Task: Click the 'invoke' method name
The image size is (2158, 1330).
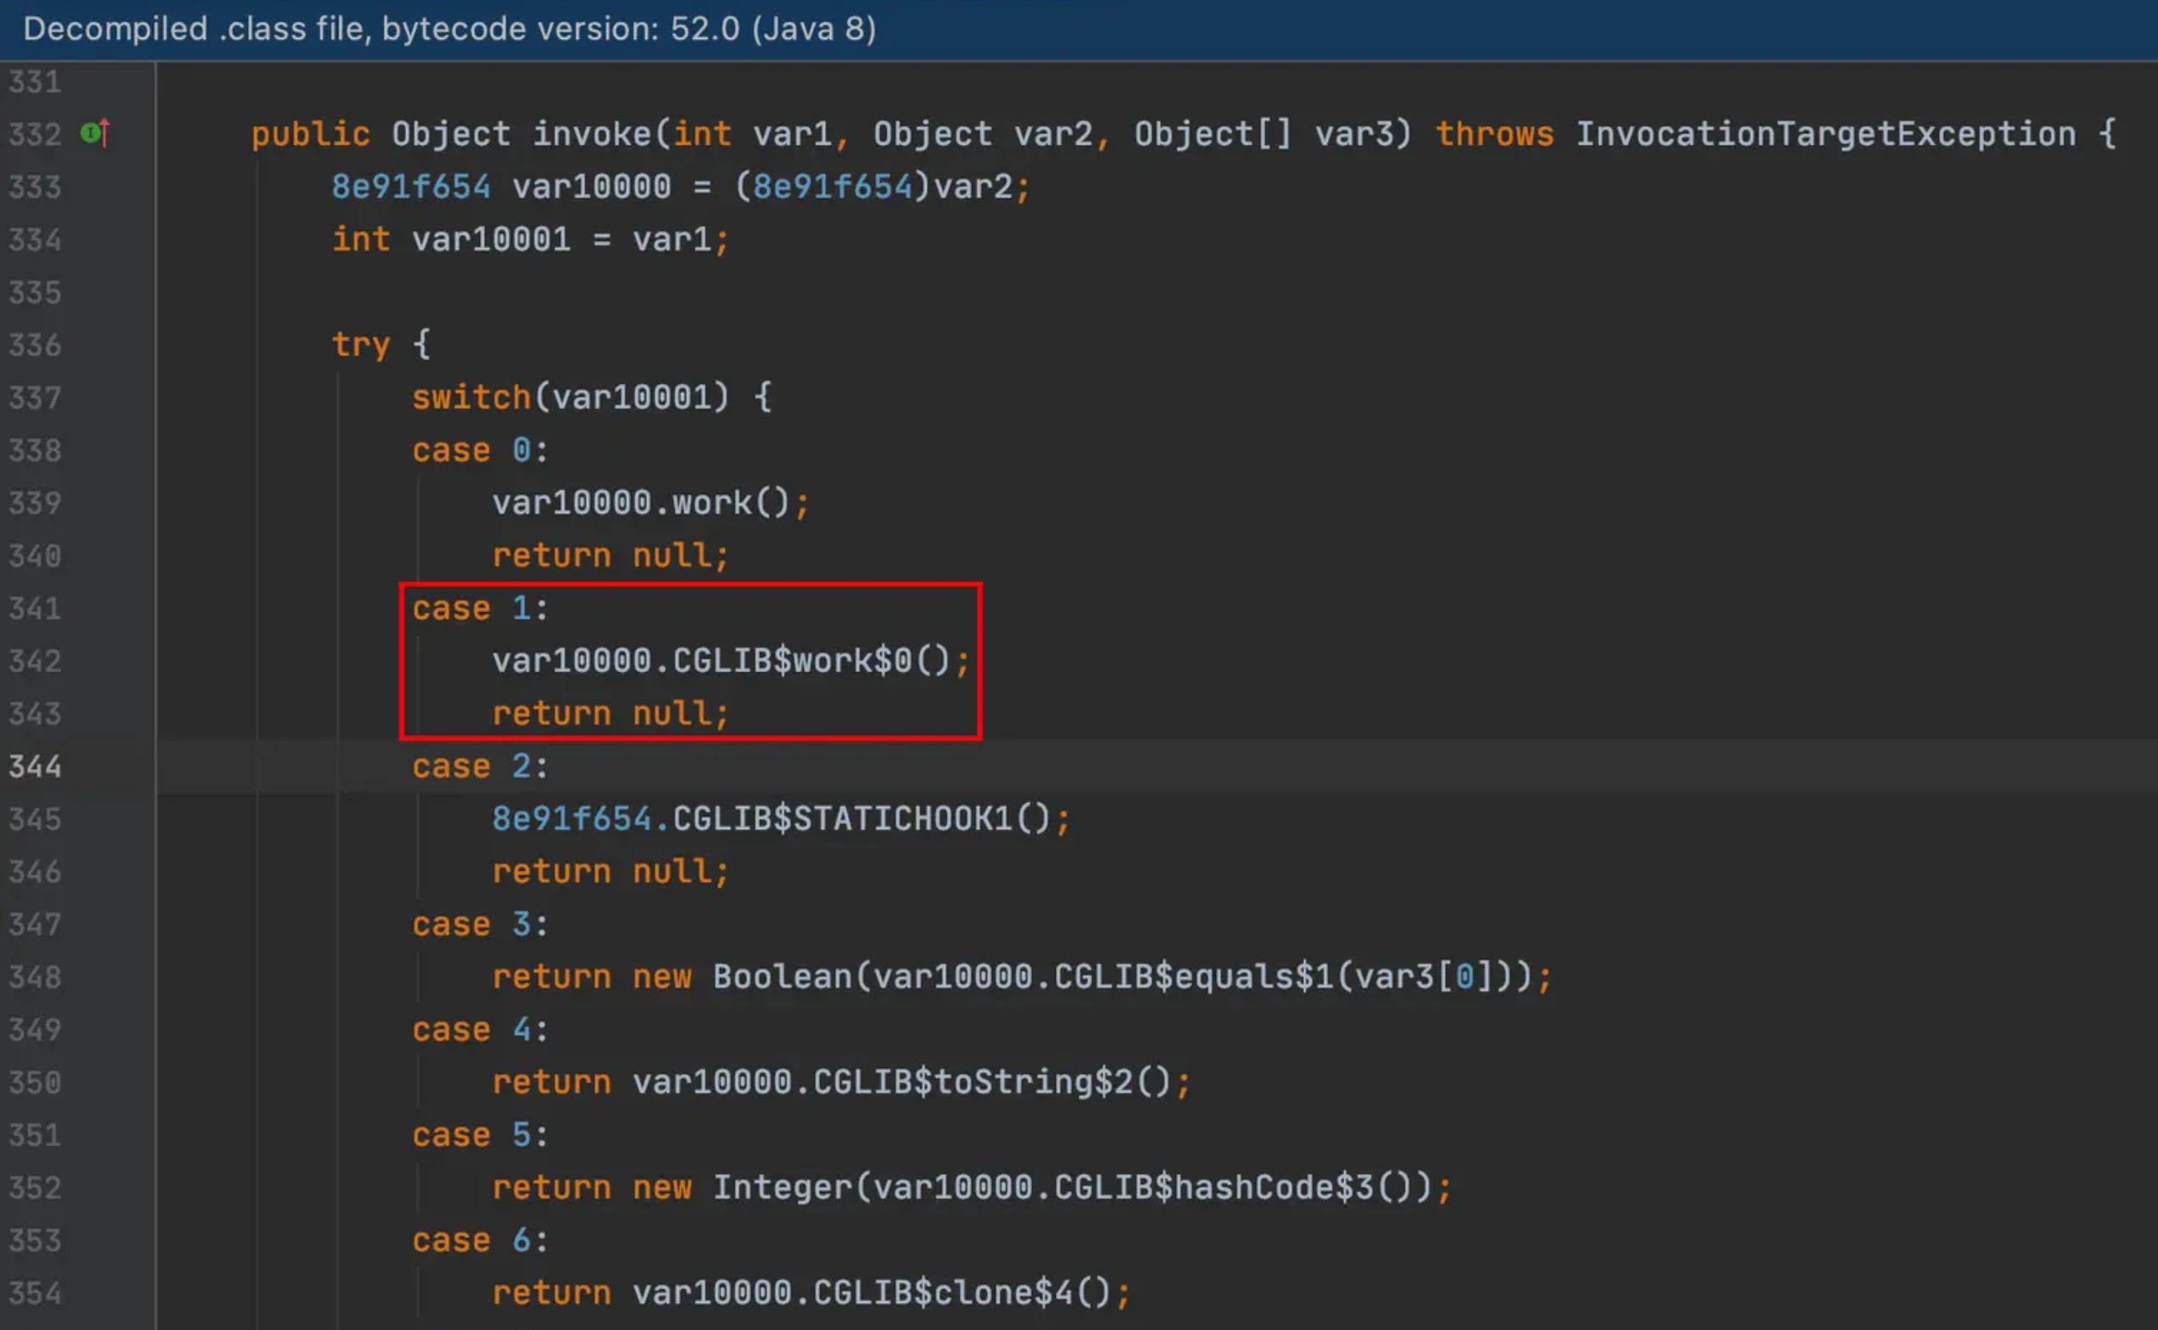Action: click(592, 135)
